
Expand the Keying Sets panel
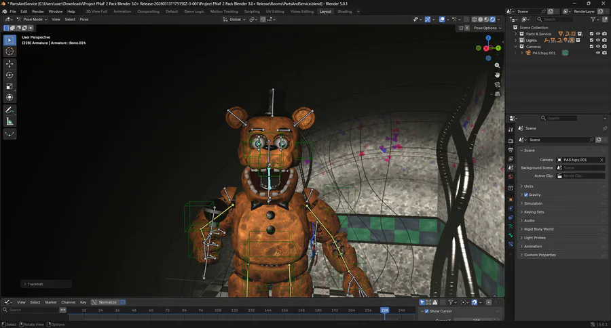pyautogui.click(x=522, y=212)
